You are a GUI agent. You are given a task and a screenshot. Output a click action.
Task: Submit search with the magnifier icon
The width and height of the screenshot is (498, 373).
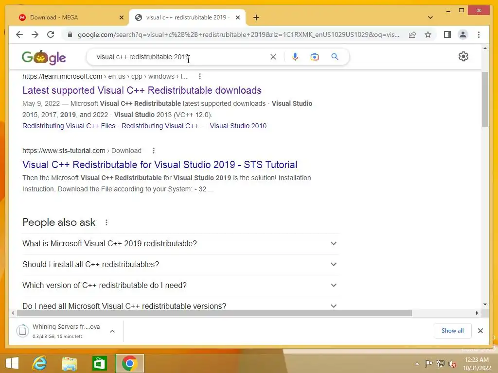tap(335, 57)
